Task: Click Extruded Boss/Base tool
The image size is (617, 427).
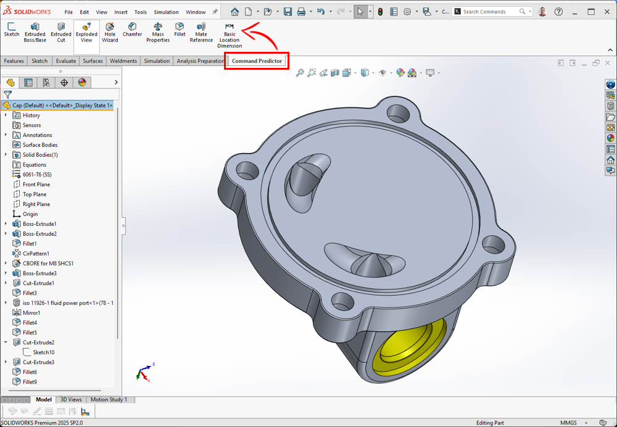Action: click(x=35, y=32)
